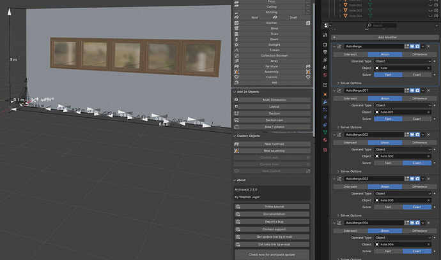441x260 pixels.
Task: Add a Roof object
Action: [x=252, y=17]
